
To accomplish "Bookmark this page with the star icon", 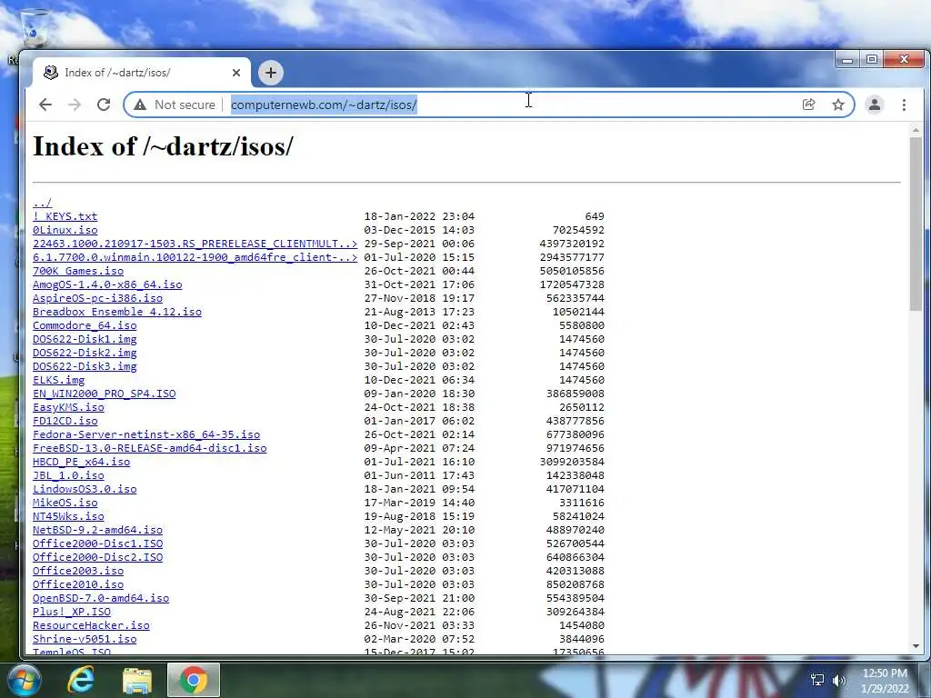I will 837,105.
